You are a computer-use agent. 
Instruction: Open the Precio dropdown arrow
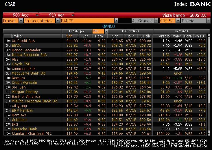(x=208, y=21)
